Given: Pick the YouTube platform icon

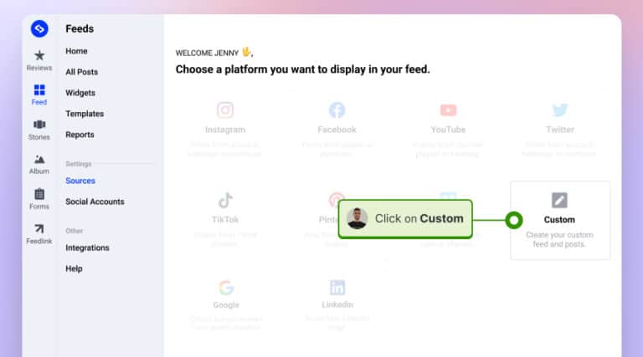Looking at the screenshot, I should [448, 110].
